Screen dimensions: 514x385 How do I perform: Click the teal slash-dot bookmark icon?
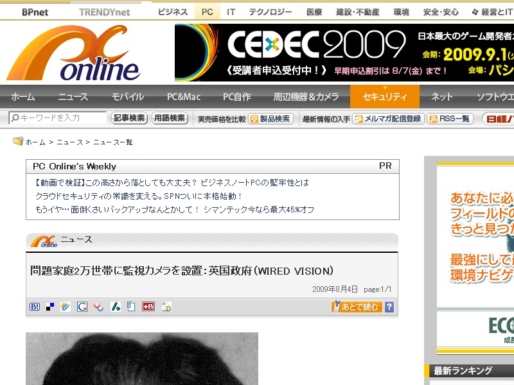click(116, 307)
